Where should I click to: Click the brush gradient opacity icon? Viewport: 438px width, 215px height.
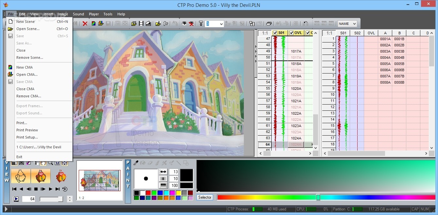click(163, 185)
